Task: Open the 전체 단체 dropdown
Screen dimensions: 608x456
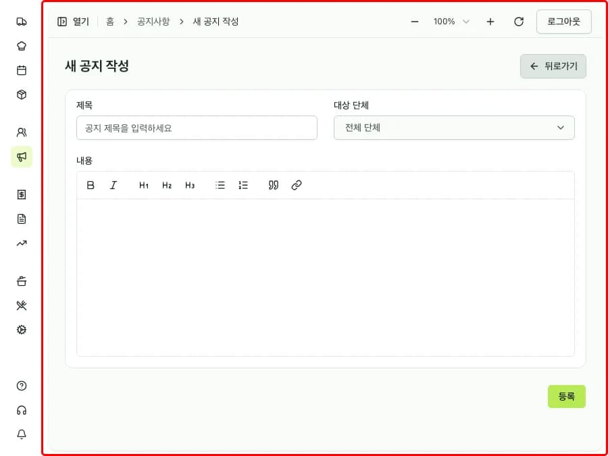Action: pos(454,128)
